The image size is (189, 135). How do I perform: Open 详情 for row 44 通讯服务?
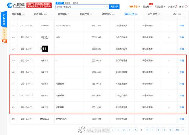coord(182,49)
